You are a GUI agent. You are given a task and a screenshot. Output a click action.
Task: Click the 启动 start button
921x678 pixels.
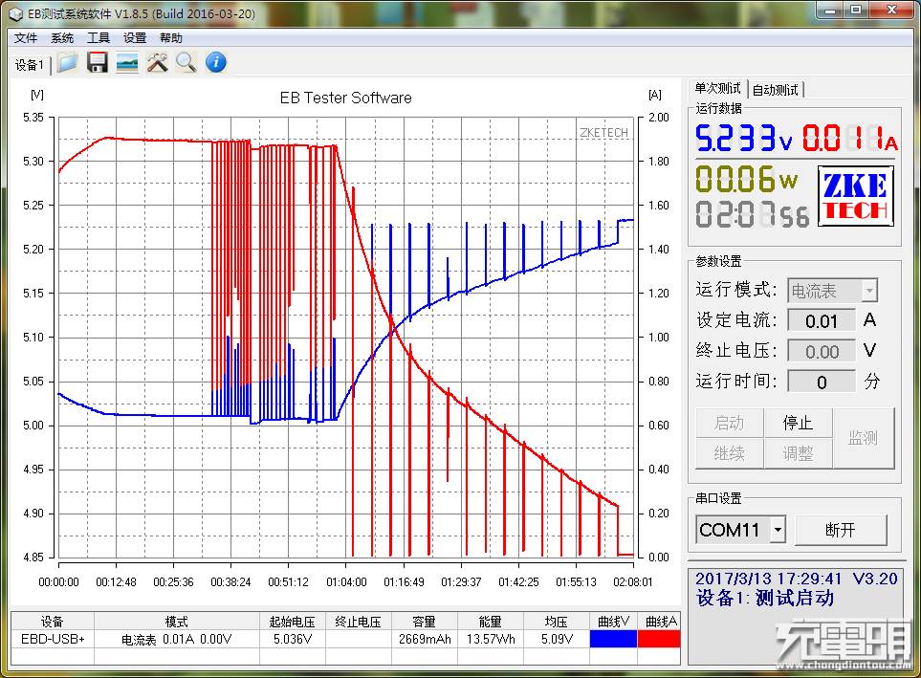click(x=729, y=423)
